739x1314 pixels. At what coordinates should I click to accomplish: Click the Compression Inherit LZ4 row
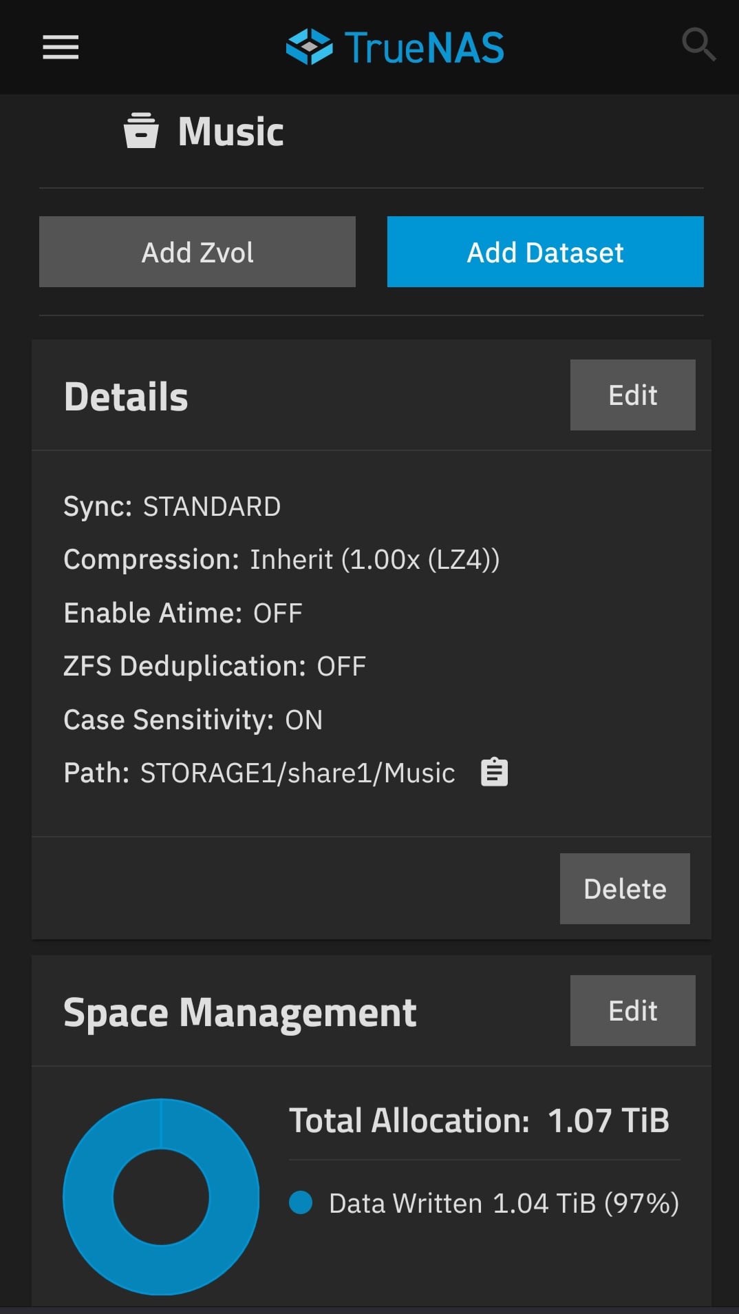(x=281, y=560)
